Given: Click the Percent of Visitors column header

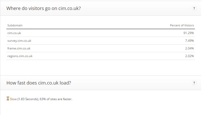Looking at the screenshot, I should 182,25.
